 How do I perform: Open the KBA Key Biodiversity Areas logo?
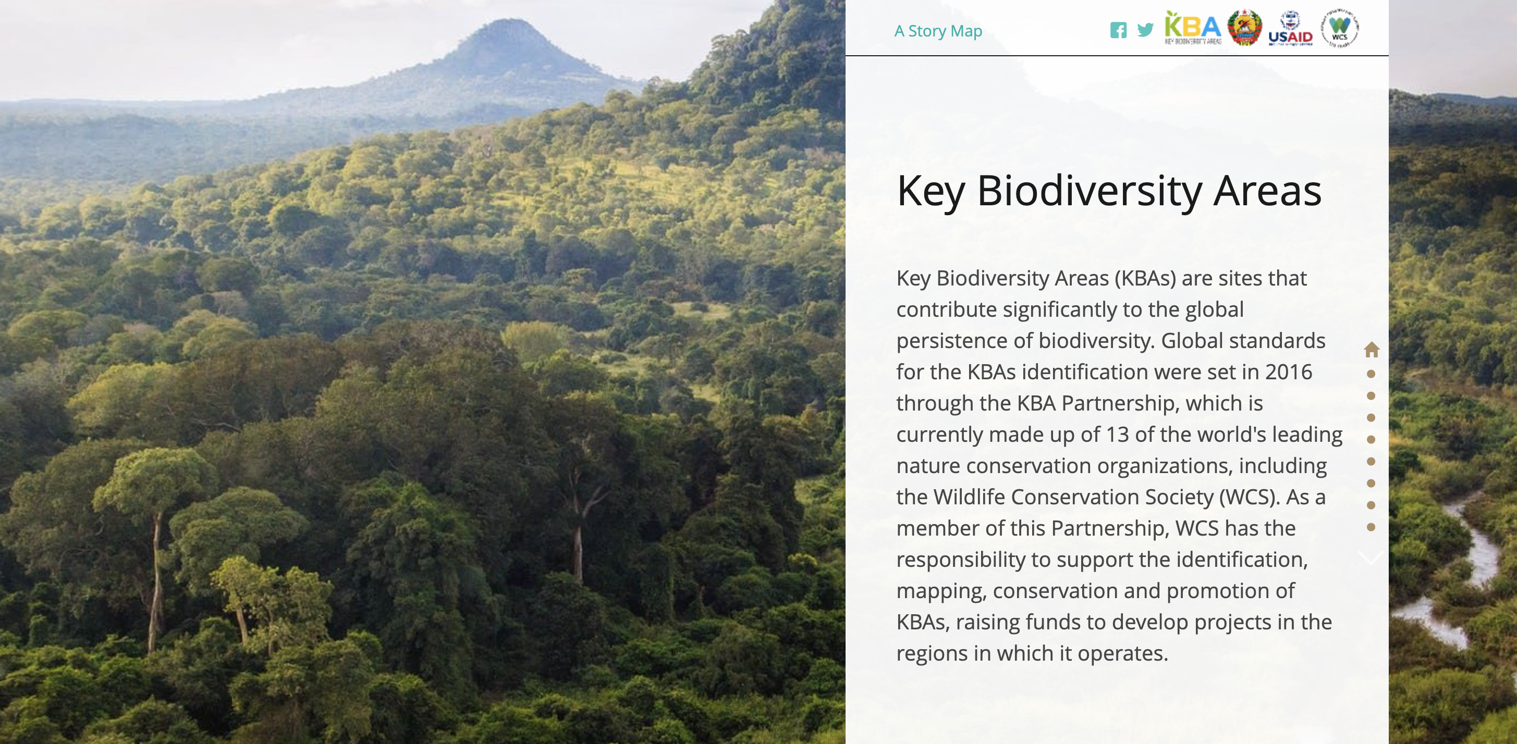1193,28
